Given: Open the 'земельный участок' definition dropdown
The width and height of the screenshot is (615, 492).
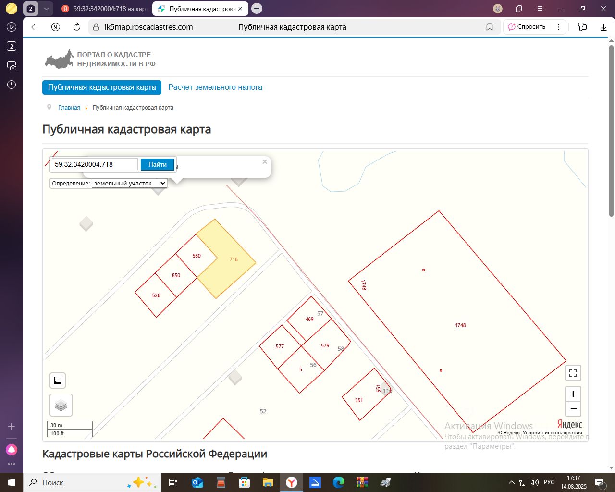Looking at the screenshot, I should tap(129, 184).
